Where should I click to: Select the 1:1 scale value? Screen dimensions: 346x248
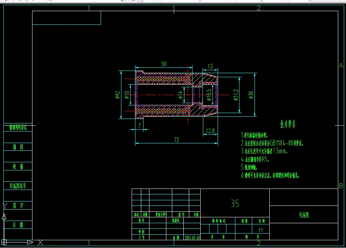(260, 230)
